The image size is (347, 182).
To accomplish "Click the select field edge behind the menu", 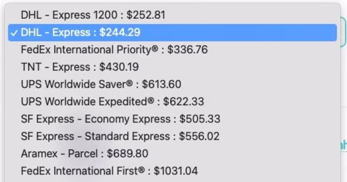I will [344, 32].
